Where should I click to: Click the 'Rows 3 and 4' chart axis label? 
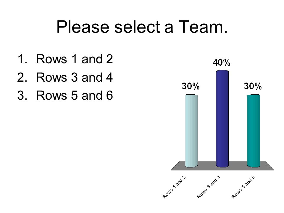(209, 187)
